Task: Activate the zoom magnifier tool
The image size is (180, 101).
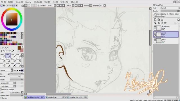Action: (4, 51)
